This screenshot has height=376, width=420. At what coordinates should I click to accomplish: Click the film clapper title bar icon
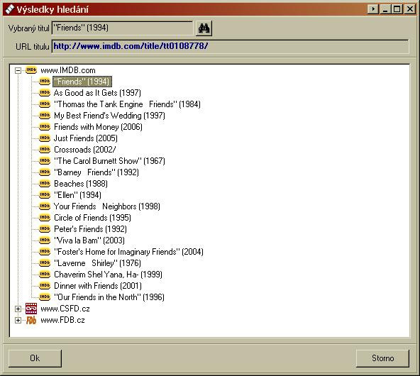(x=10, y=10)
